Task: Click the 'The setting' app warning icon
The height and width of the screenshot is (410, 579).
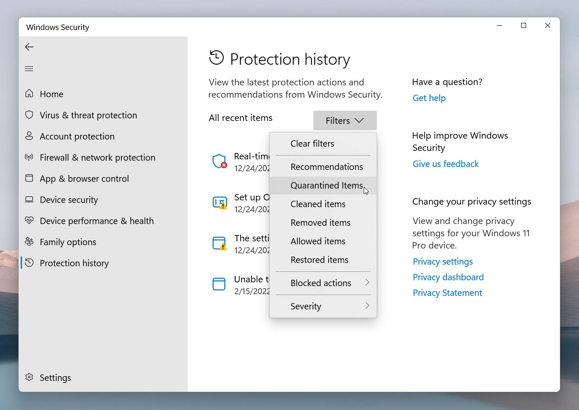Action: point(220,243)
